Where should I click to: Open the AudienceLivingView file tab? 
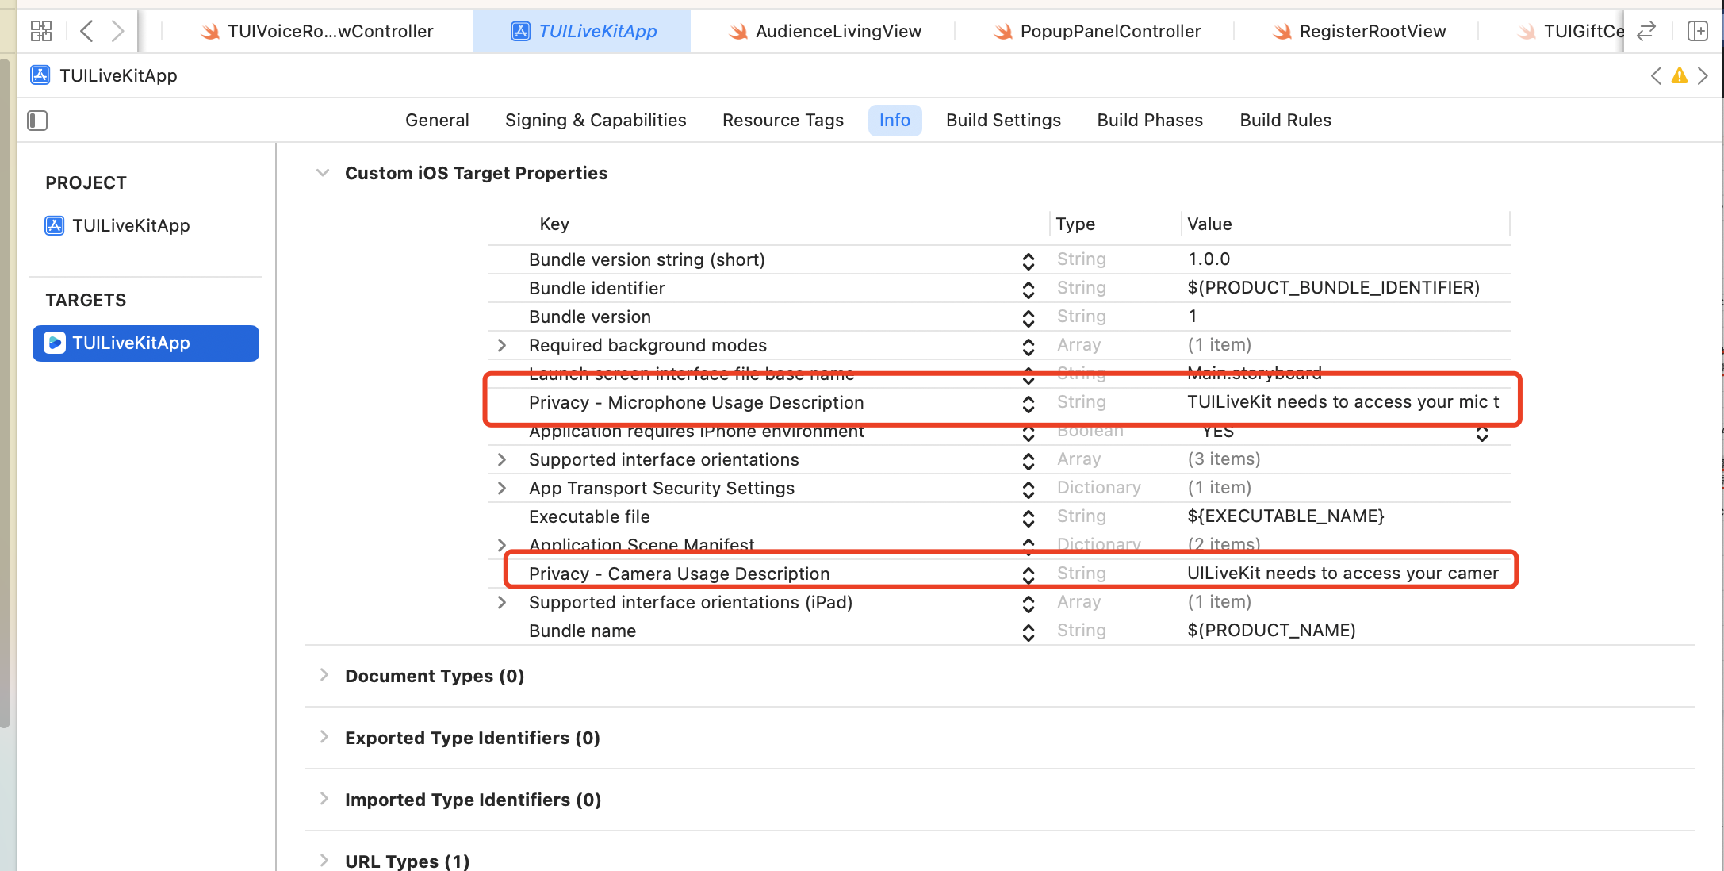(x=837, y=31)
